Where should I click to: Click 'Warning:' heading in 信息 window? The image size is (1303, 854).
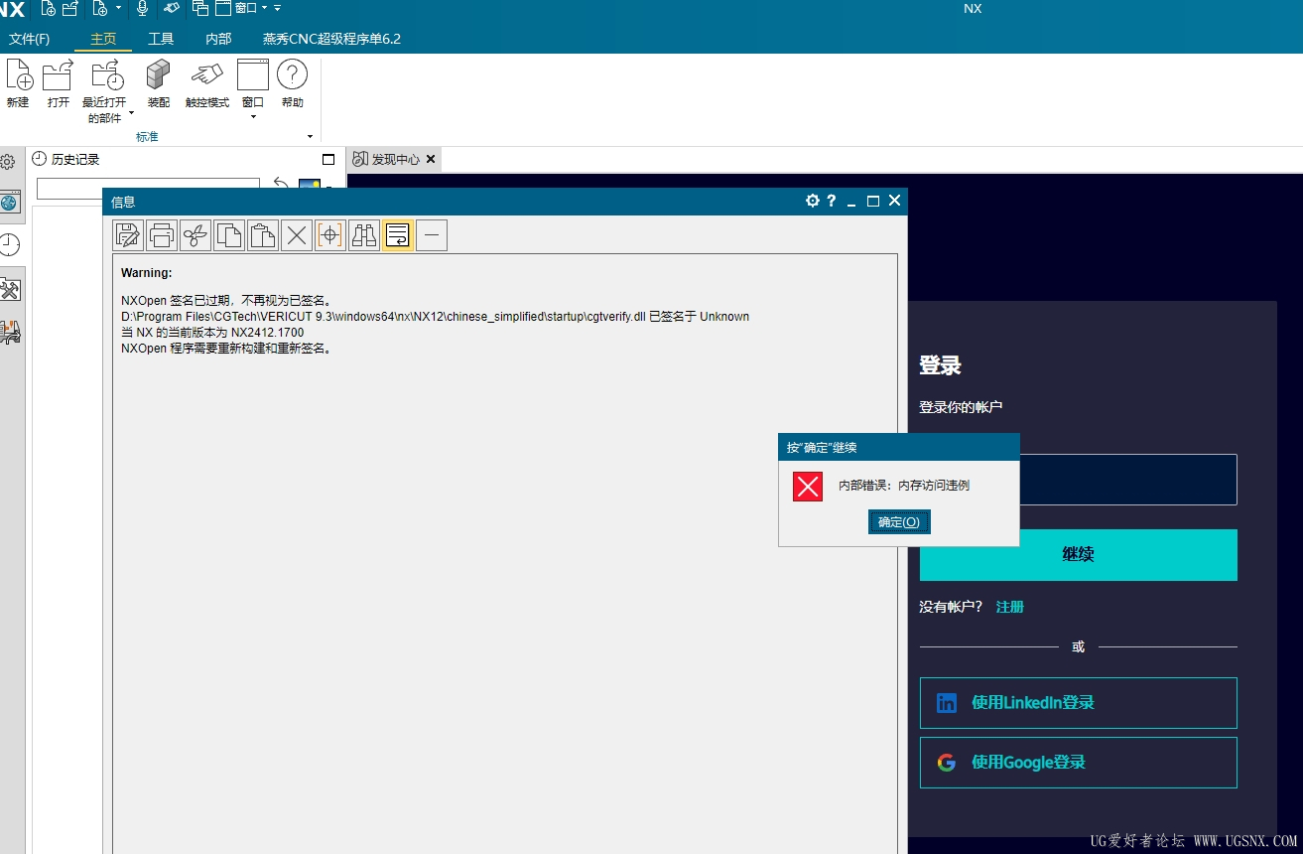(x=147, y=272)
